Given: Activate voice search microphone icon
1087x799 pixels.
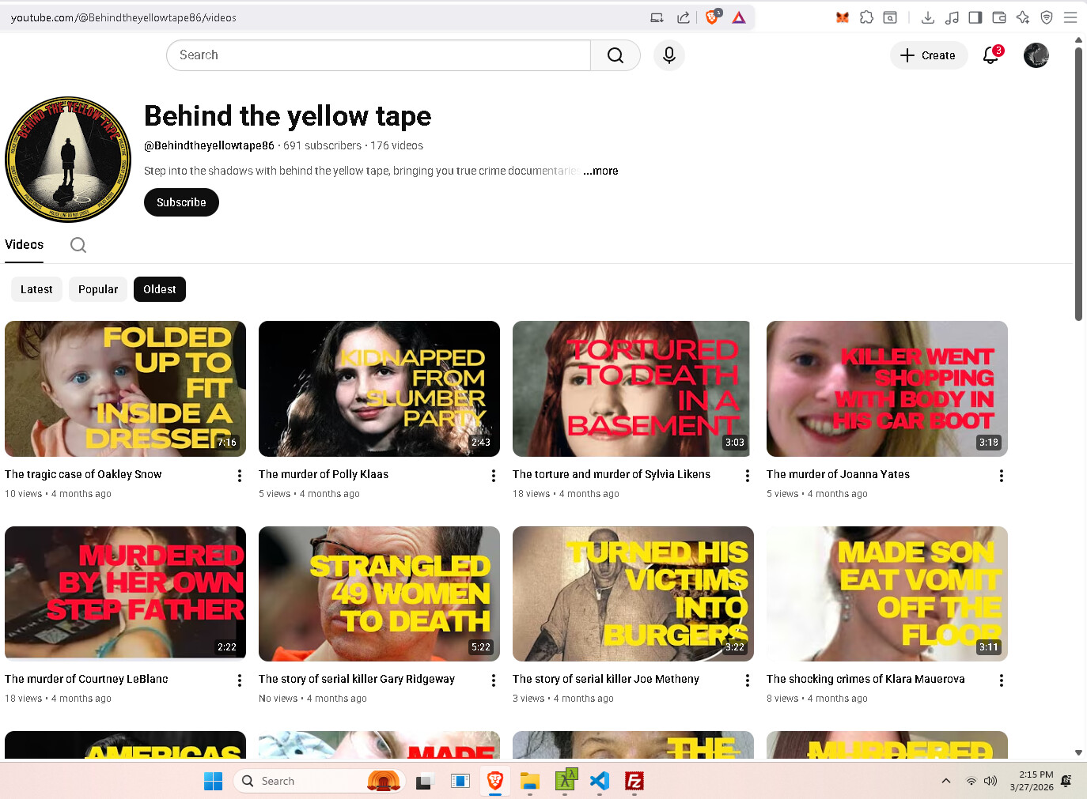Looking at the screenshot, I should [668, 55].
